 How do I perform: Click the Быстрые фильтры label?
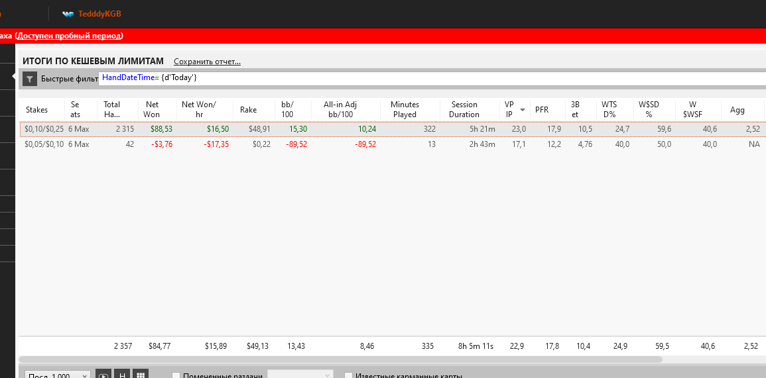pyautogui.click(x=70, y=79)
